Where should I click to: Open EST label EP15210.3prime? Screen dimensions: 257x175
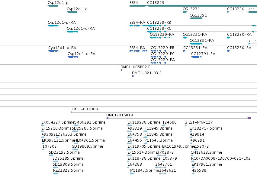56,128
